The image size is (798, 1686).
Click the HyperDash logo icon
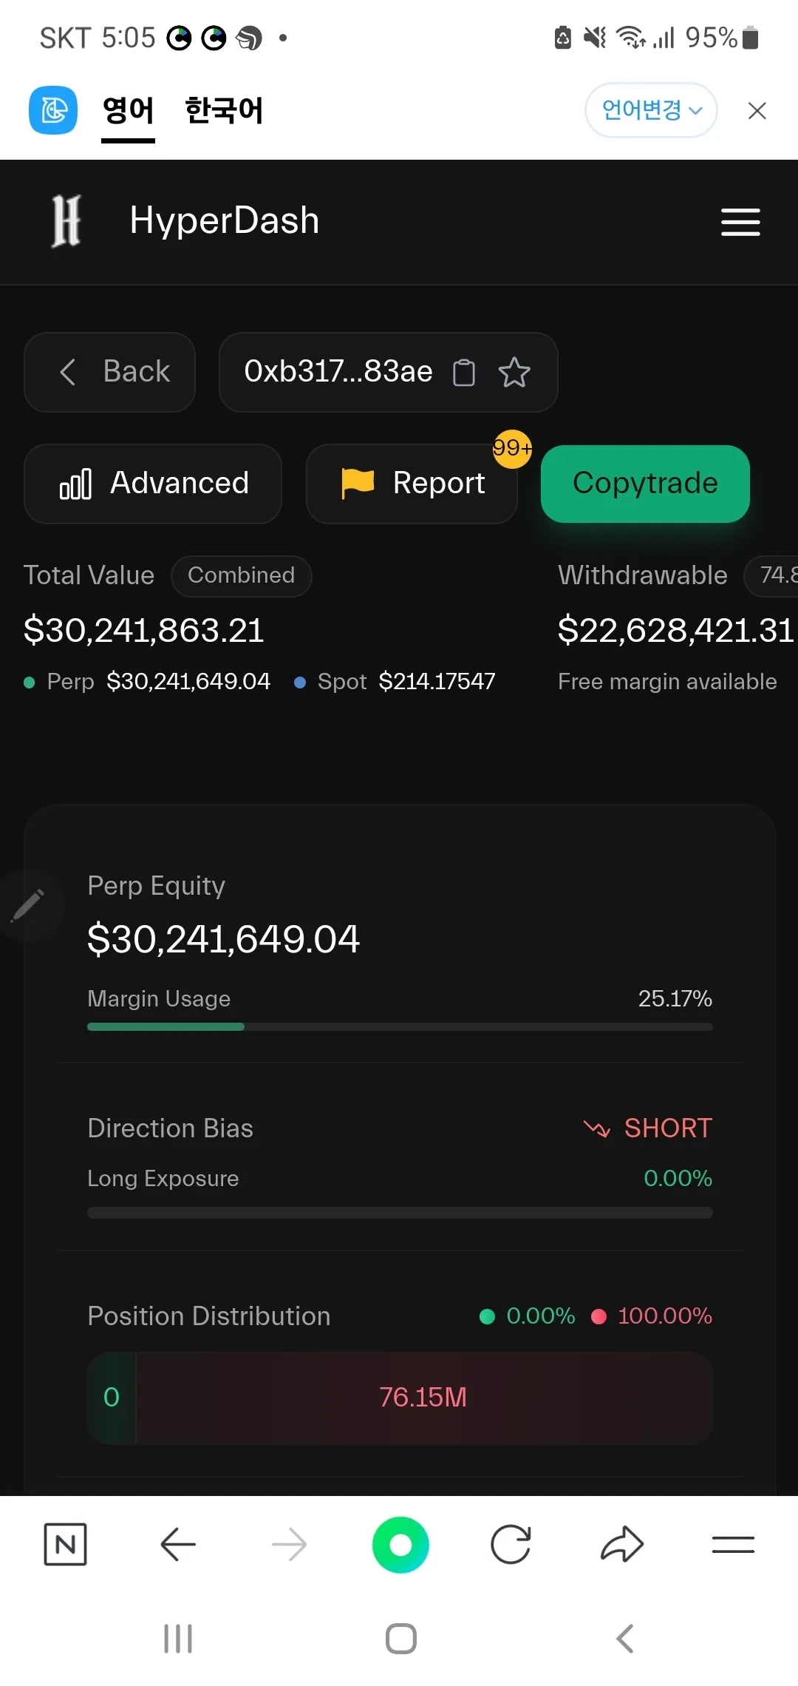66,220
